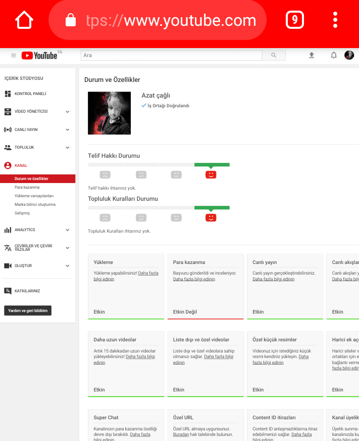Click the Canlı Yayın broadcast icon
Image resolution: width=359 pixels, height=441 pixels.
[x=8, y=129]
